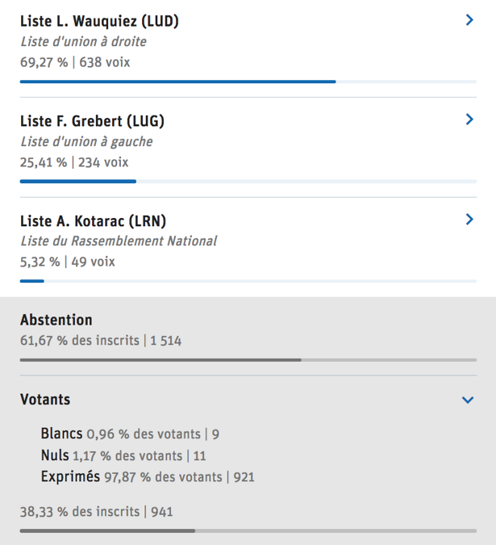
Task: Open the Liste L. Wauquiez details arrow
Action: coord(469,20)
